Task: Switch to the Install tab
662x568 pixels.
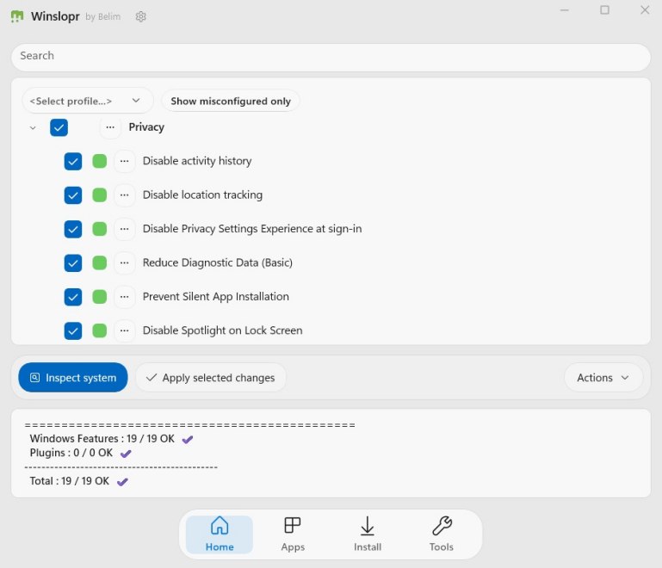Action: click(368, 534)
